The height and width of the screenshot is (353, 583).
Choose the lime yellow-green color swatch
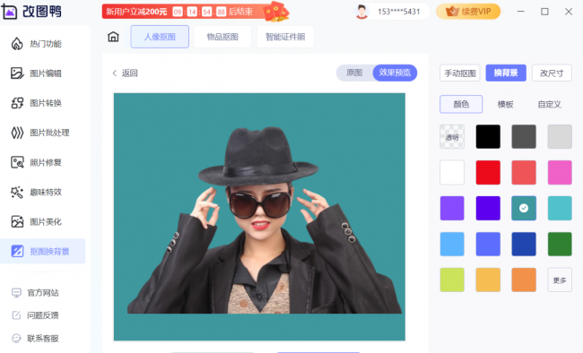tap(452, 280)
